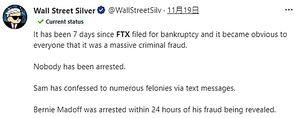Open the Wall Street Silver display name
The width and height of the screenshot is (295, 118).
pyautogui.click(x=65, y=11)
